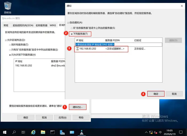Open the Command Prompt taskbar icon
Screen dimensions: 187x136
click(52, 132)
